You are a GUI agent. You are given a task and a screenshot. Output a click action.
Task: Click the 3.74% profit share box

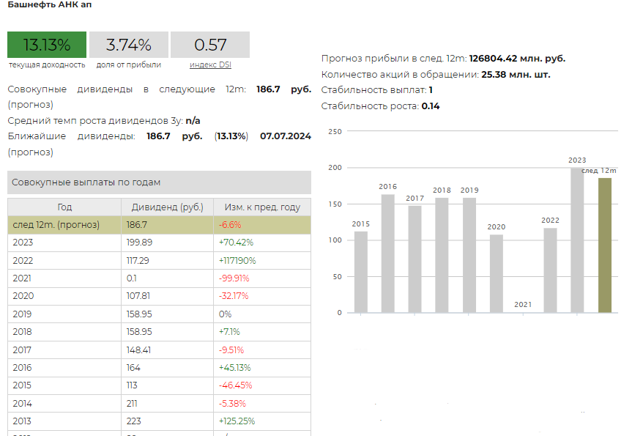[x=129, y=45]
